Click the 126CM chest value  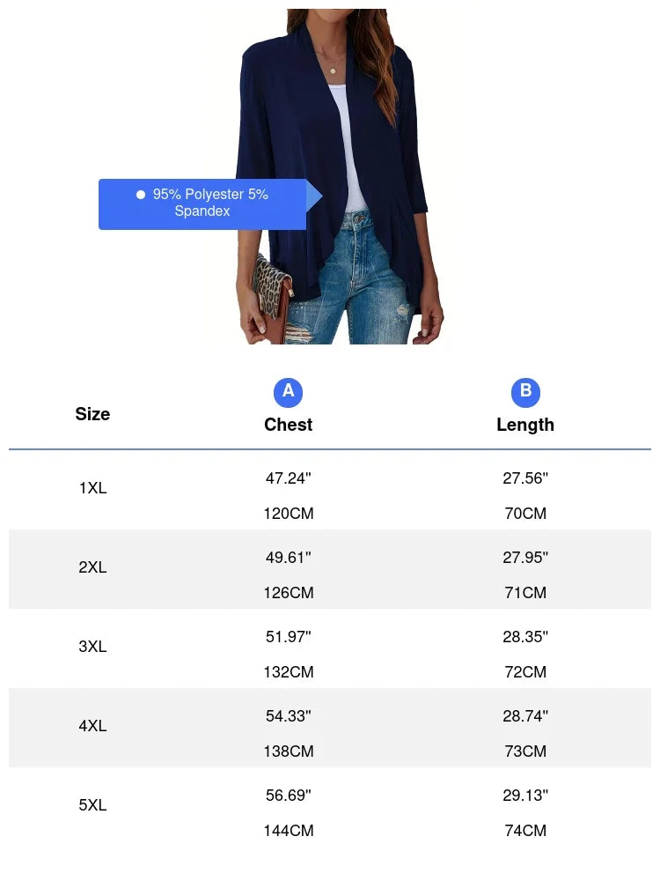[289, 593]
